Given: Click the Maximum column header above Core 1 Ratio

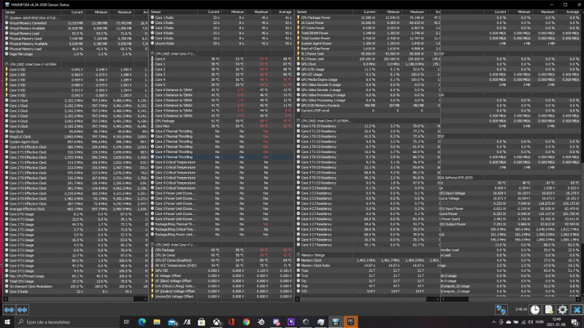Looking at the screenshot, I should tap(258, 12).
